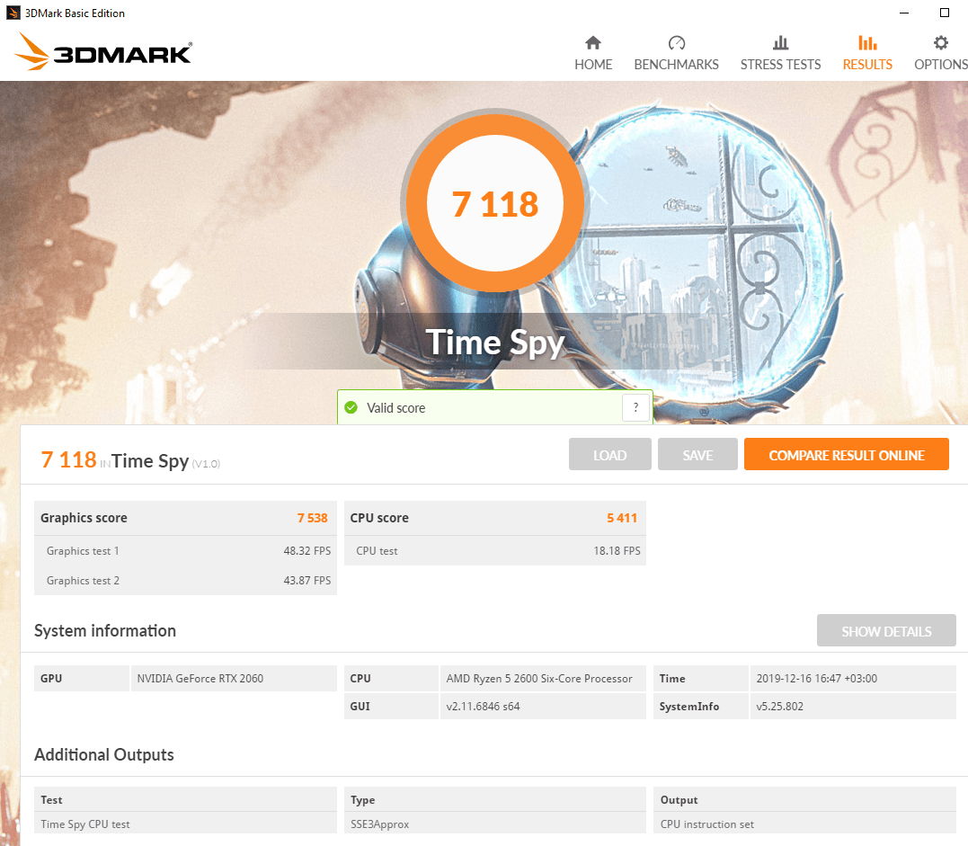
Task: Click the 3DMark Basic Edition window title
Action: point(75,13)
